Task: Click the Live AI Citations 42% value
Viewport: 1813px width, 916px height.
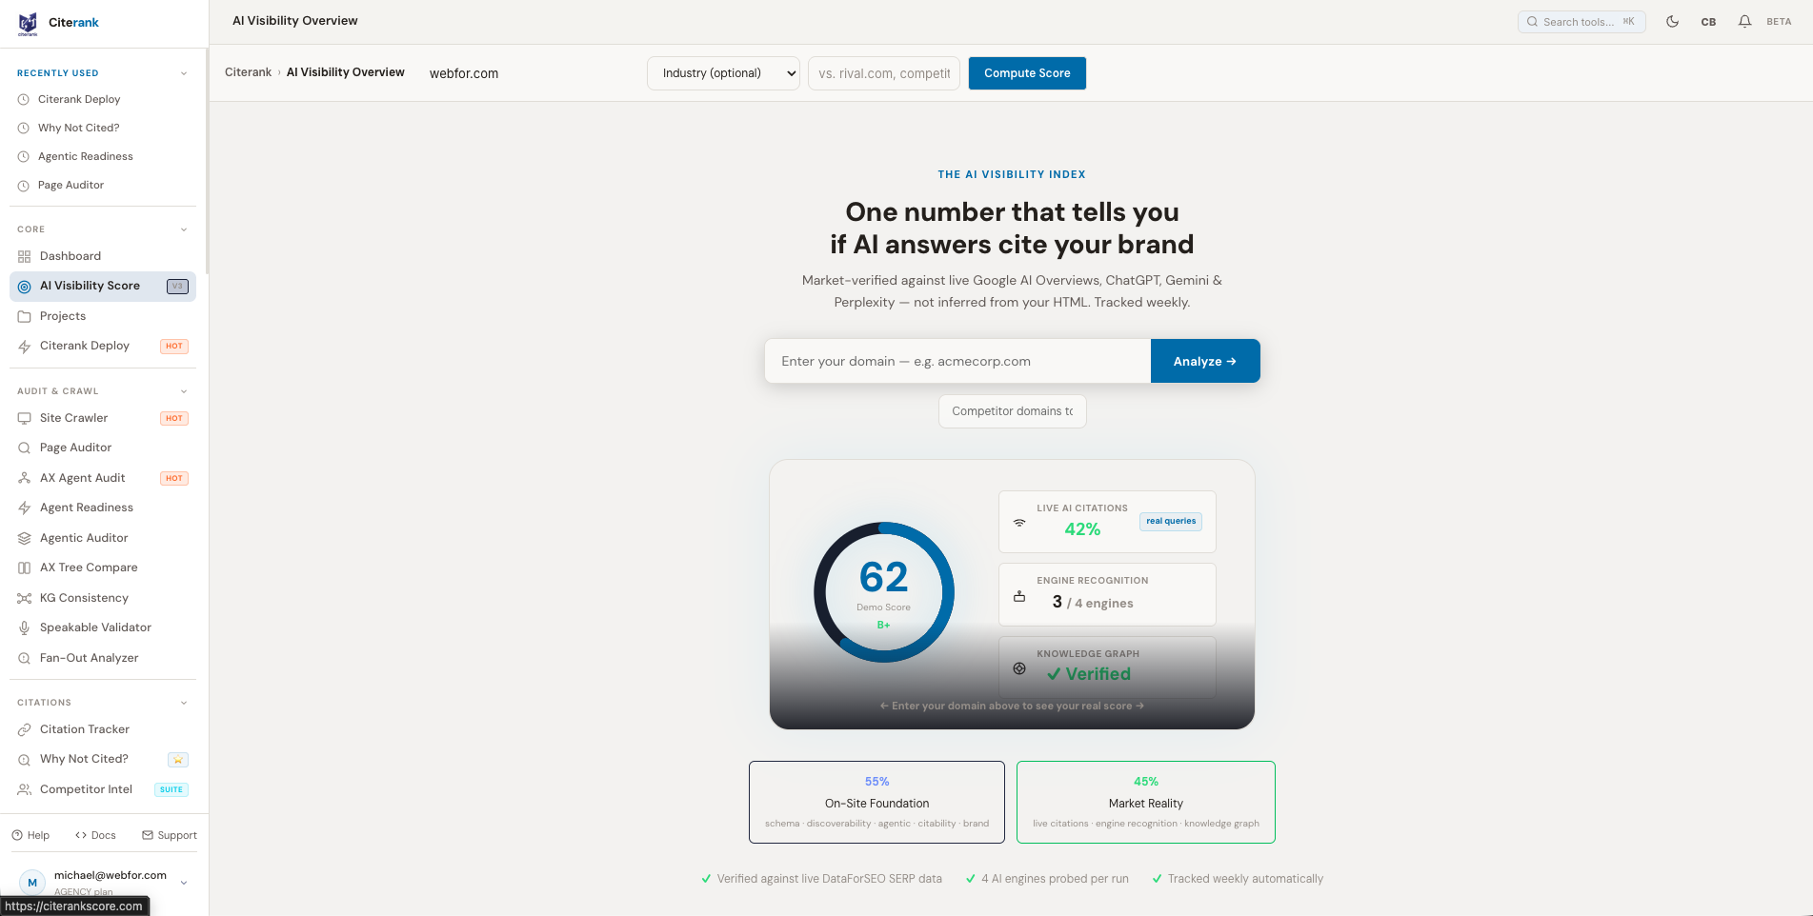Action: pyautogui.click(x=1082, y=529)
